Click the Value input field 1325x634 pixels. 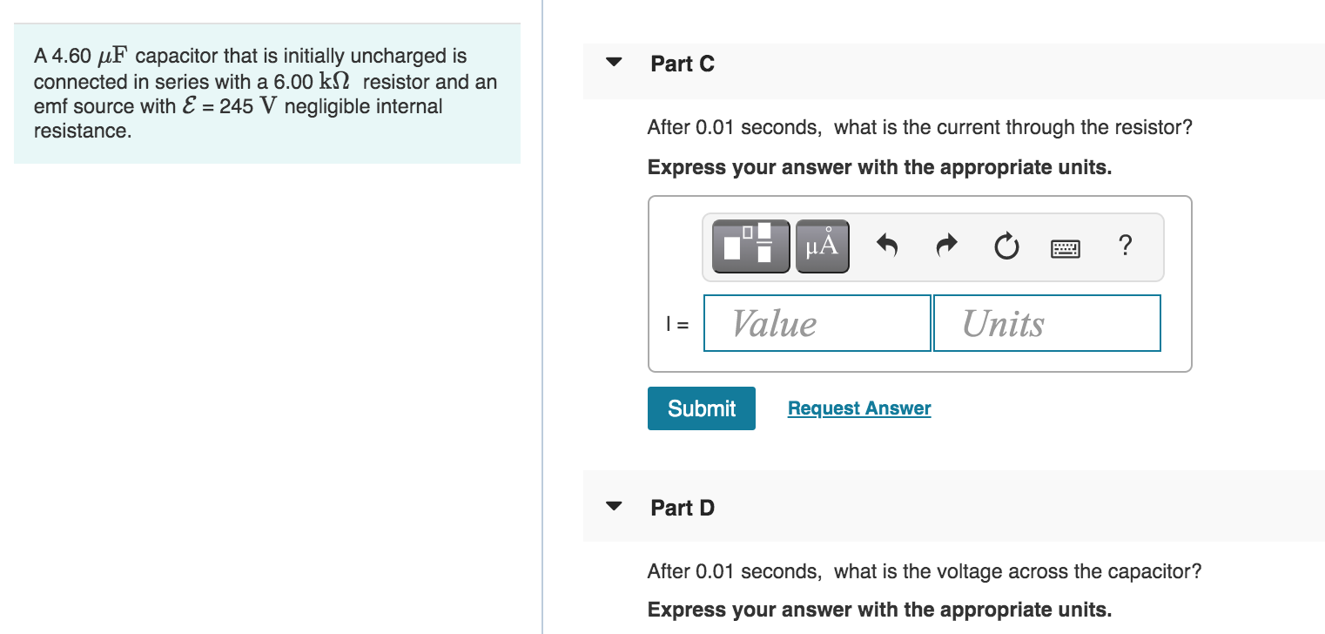(x=817, y=323)
